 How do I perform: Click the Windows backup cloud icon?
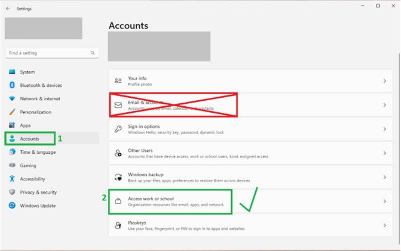pos(118,177)
